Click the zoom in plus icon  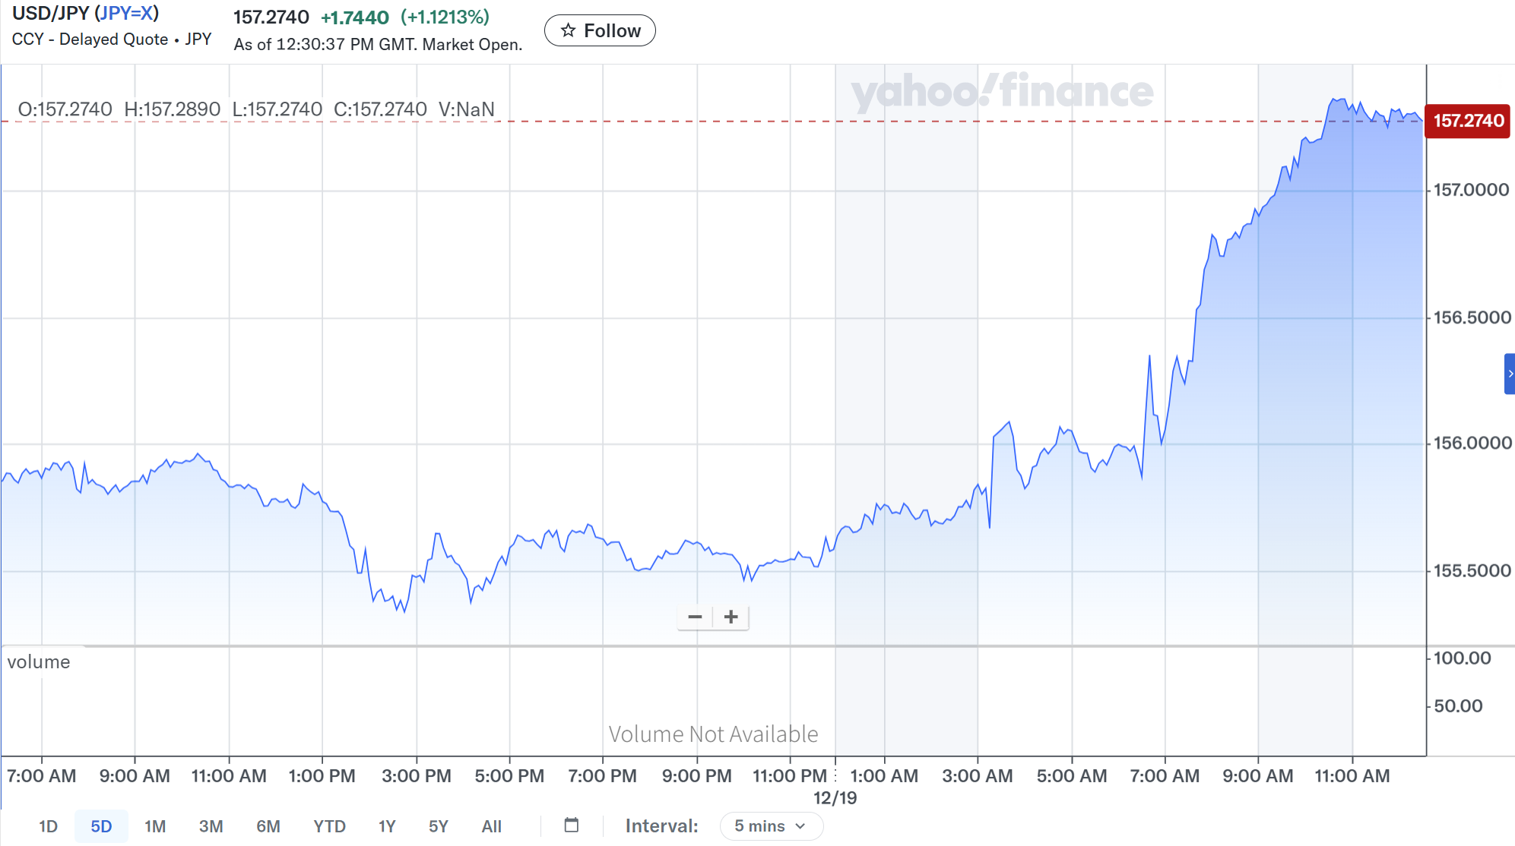731,617
